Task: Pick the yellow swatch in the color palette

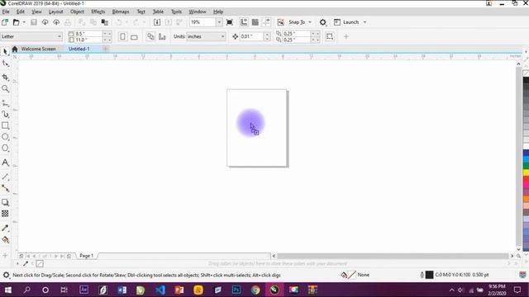Action: pyautogui.click(x=526, y=172)
